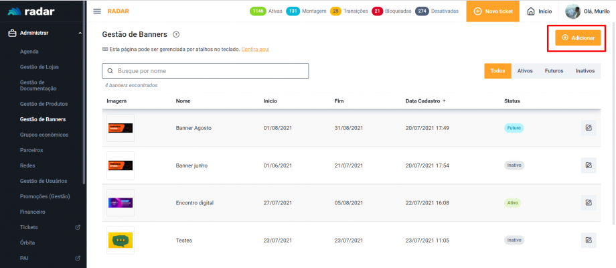
Task: Click the radar logo
Action: pos(30,11)
